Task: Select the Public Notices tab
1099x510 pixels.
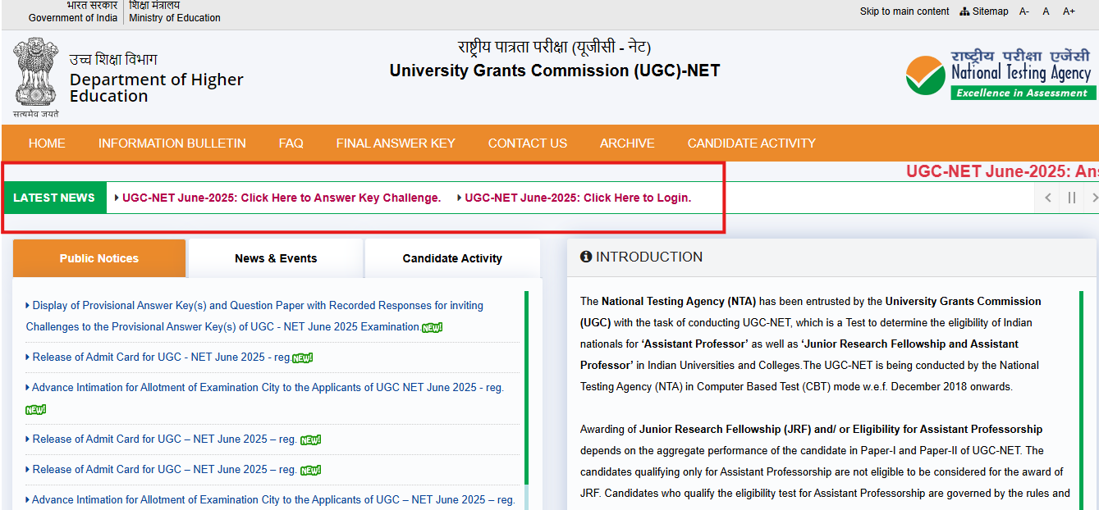Action: tap(99, 258)
